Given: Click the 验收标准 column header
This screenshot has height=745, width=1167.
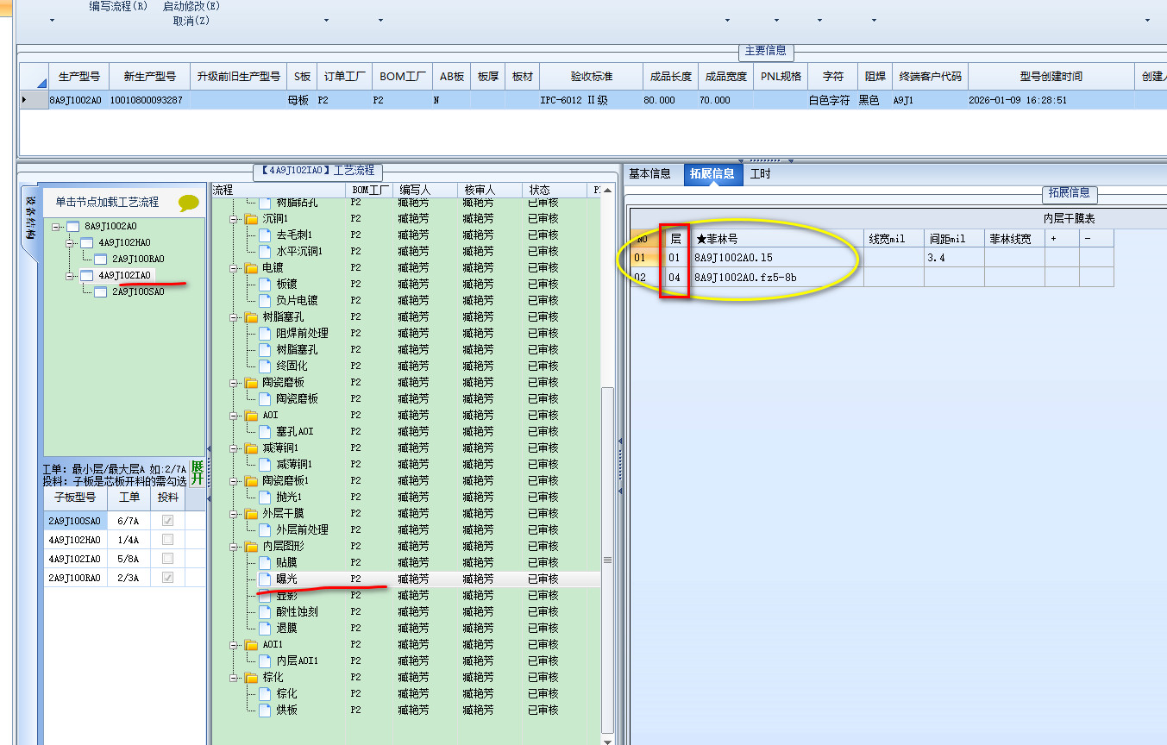Looking at the screenshot, I should point(591,76).
